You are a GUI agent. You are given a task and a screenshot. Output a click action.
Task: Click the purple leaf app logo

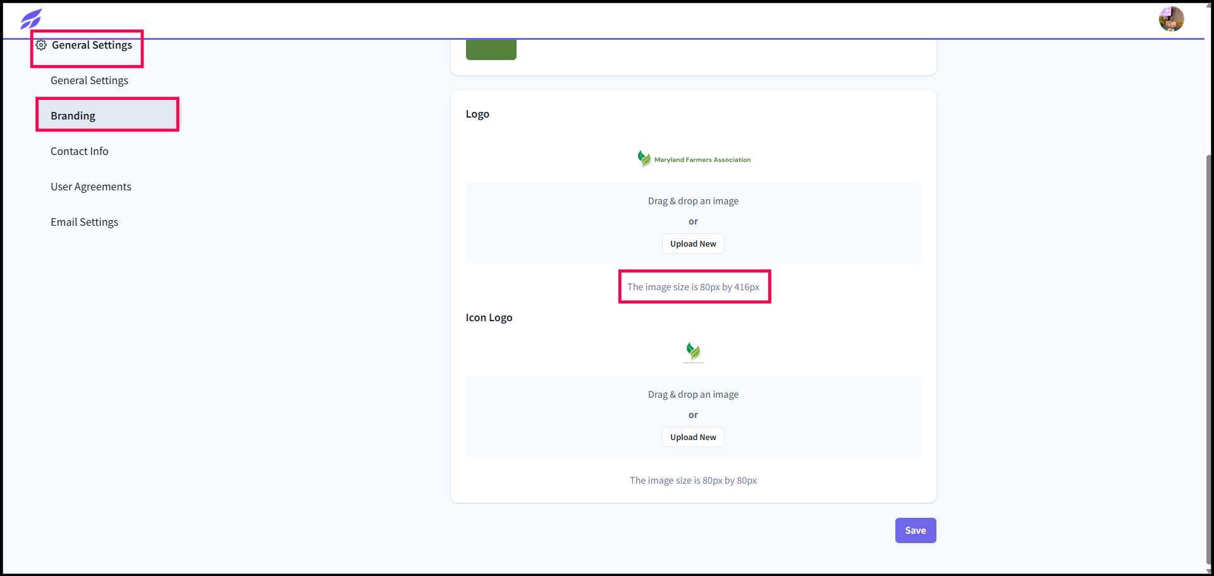[x=30, y=19]
